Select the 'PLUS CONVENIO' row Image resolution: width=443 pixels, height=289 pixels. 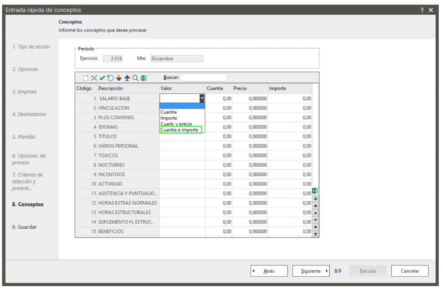[x=193, y=118]
